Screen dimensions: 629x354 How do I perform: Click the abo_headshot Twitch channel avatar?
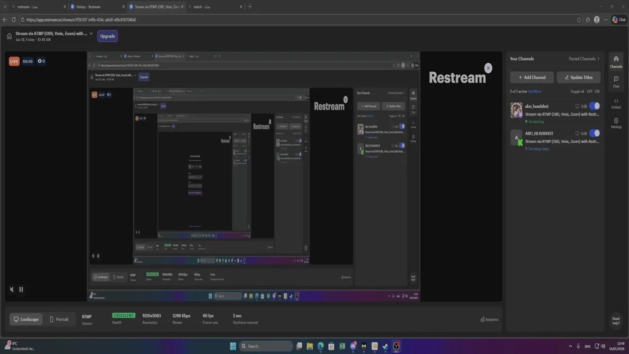point(516,110)
